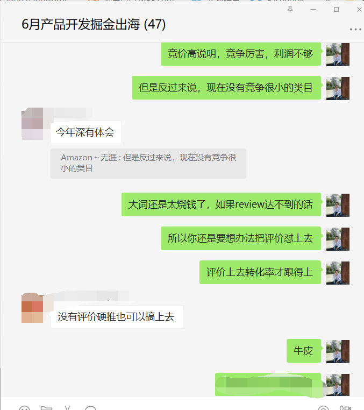Image resolution: width=364 pixels, height=410 pixels.
Task: Click blurred avatar beside 今年深有体会
Action: (x=32, y=124)
